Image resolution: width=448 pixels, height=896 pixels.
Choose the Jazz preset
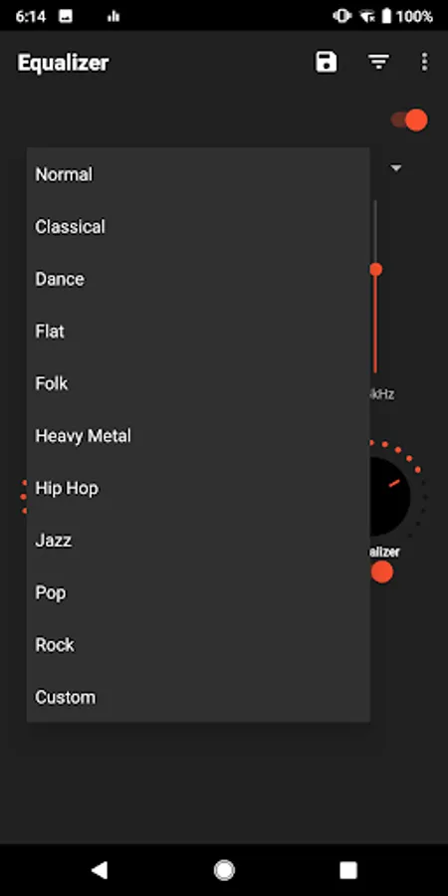(198, 541)
